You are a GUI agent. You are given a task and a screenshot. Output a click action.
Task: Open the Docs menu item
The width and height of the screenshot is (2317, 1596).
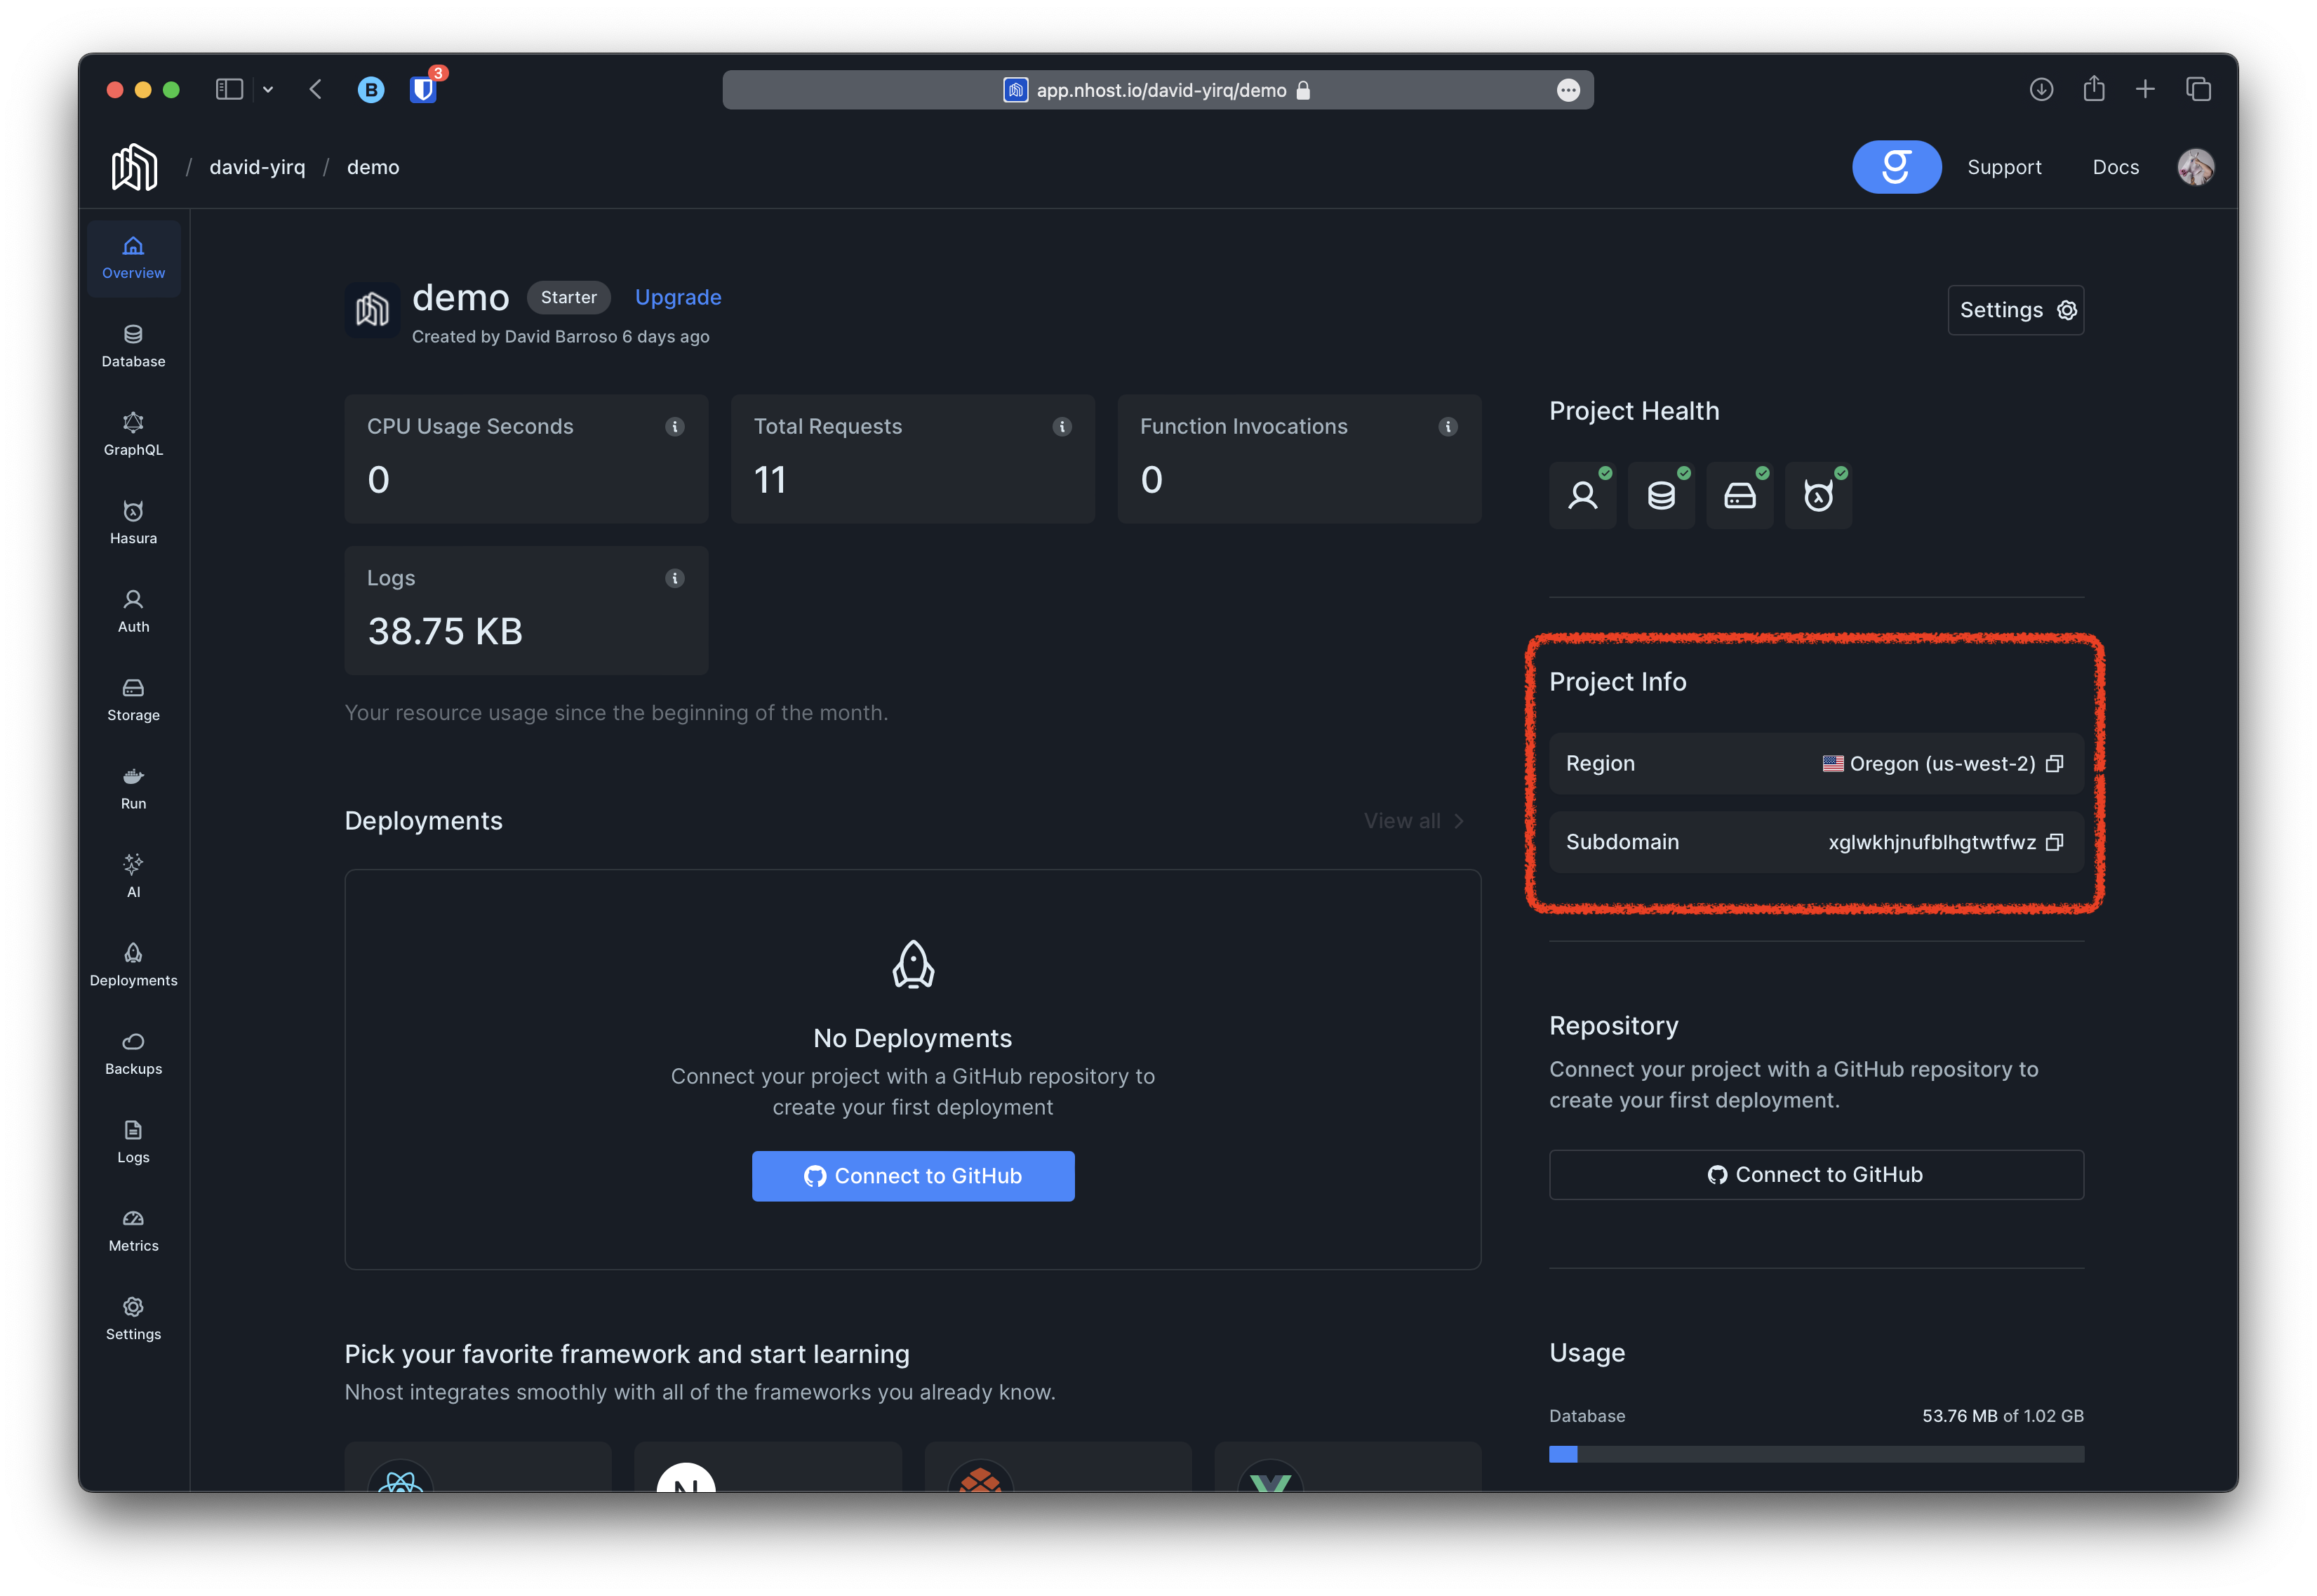(2115, 167)
